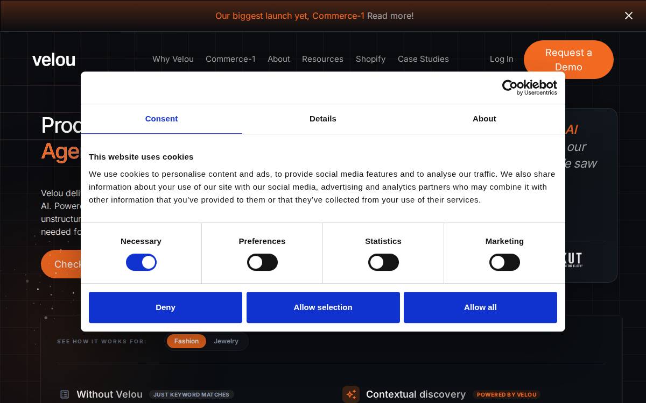646x403 pixels.
Task: Click the Without Velou list icon
Action: tap(65, 394)
